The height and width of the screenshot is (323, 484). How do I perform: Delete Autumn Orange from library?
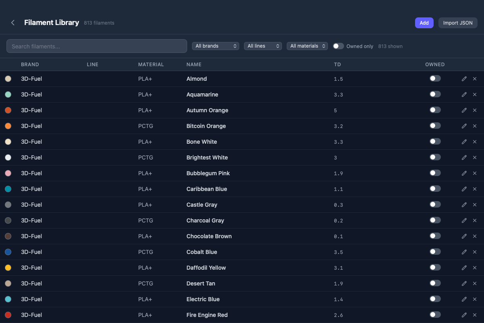tap(475, 110)
